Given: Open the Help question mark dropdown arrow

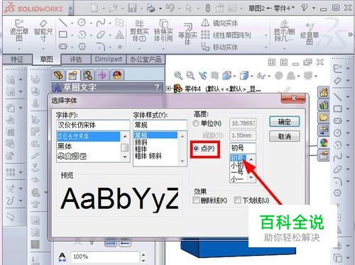Looking at the screenshot, I should (314, 9).
